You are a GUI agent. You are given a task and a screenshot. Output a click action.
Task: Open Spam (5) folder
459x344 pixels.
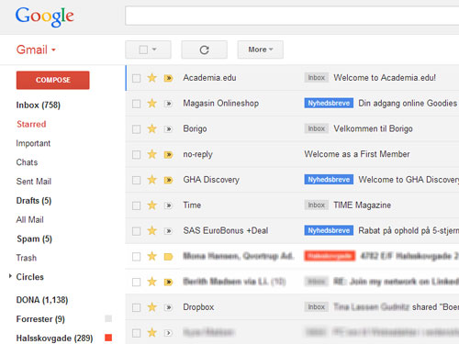pos(34,239)
